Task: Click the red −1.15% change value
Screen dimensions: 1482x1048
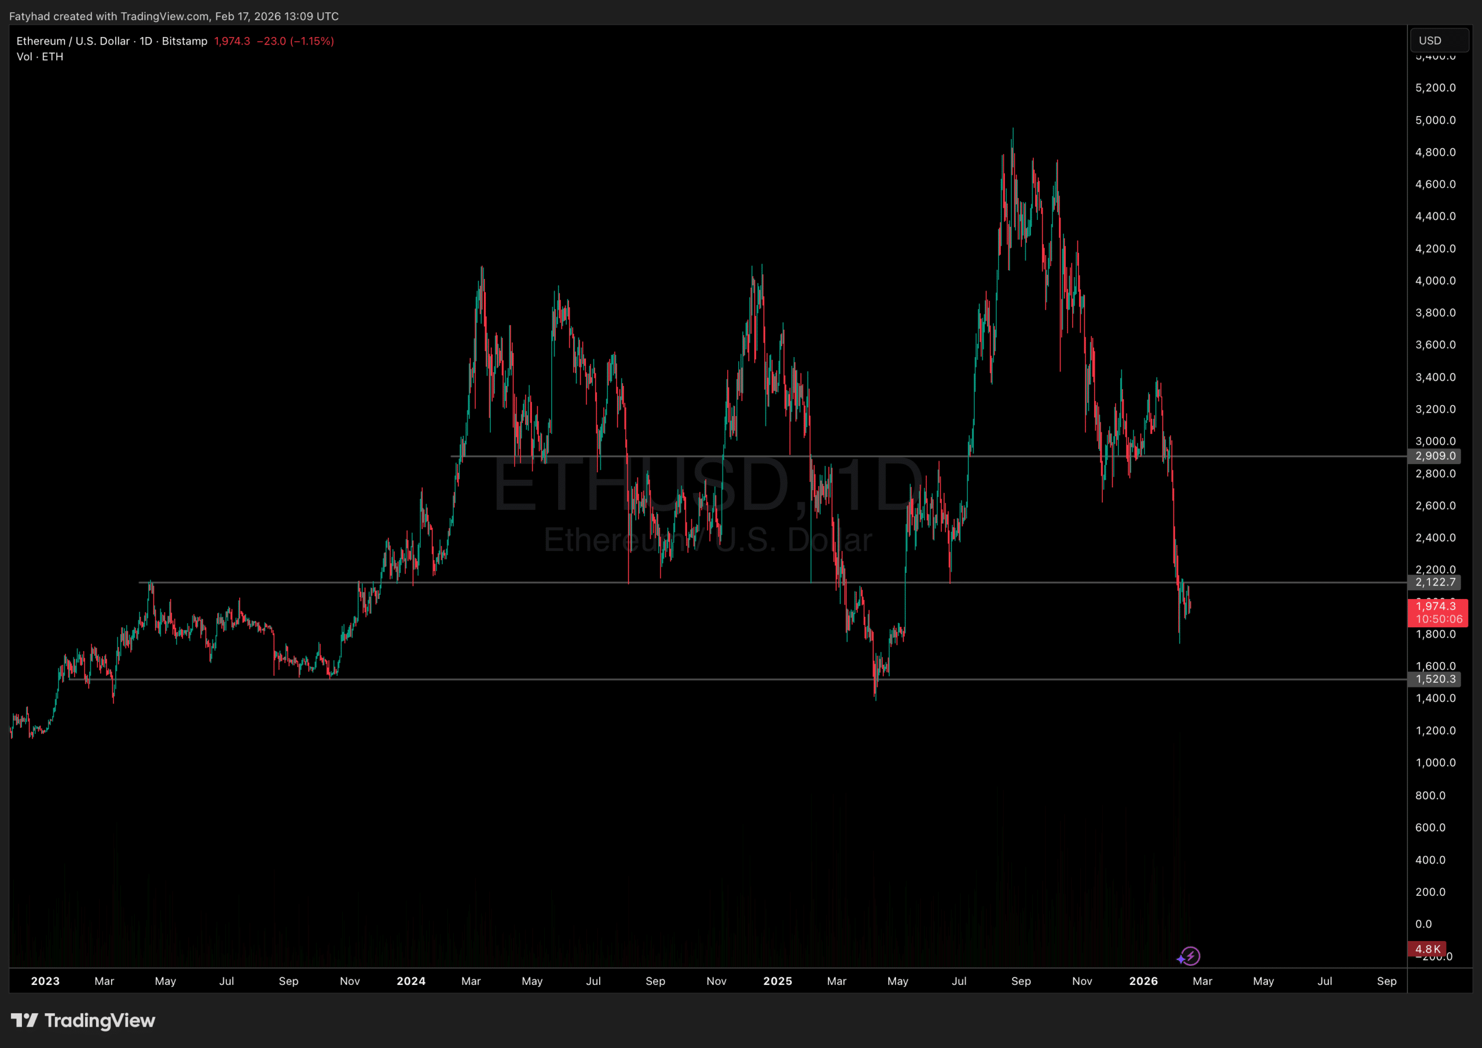Action: [x=313, y=41]
